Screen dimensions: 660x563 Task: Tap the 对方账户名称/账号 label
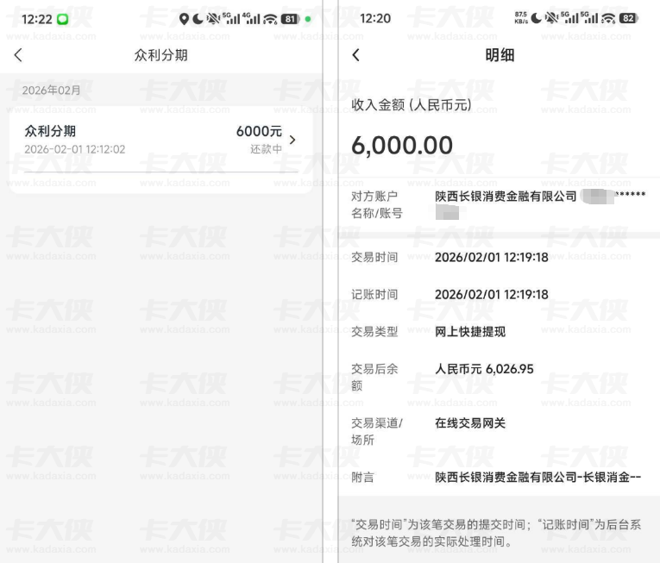[377, 205]
